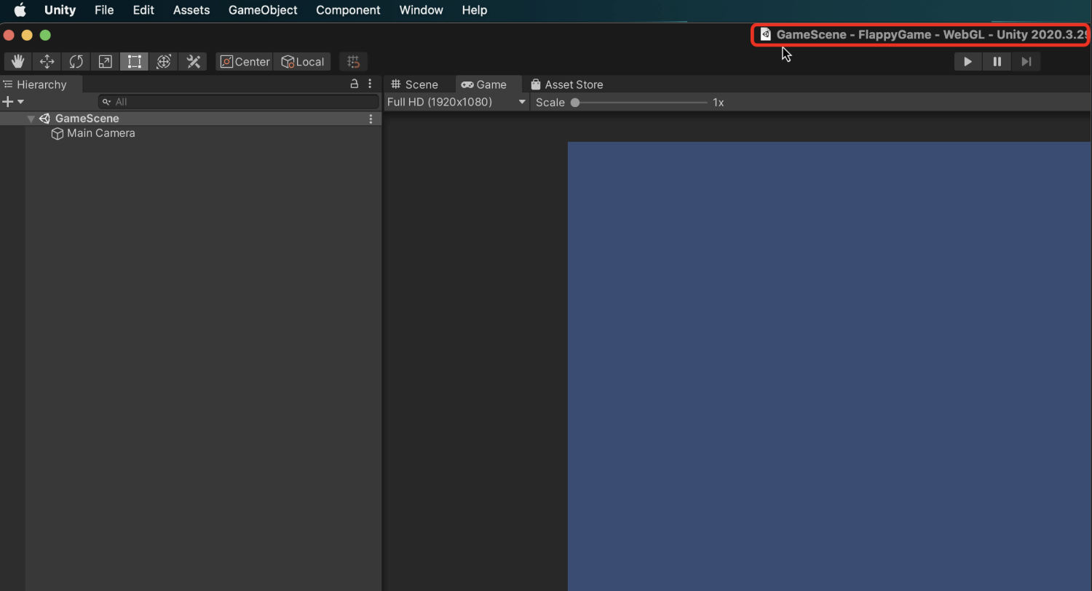1092x591 pixels.
Task: Open custom editor tools
Action: pyautogui.click(x=193, y=62)
